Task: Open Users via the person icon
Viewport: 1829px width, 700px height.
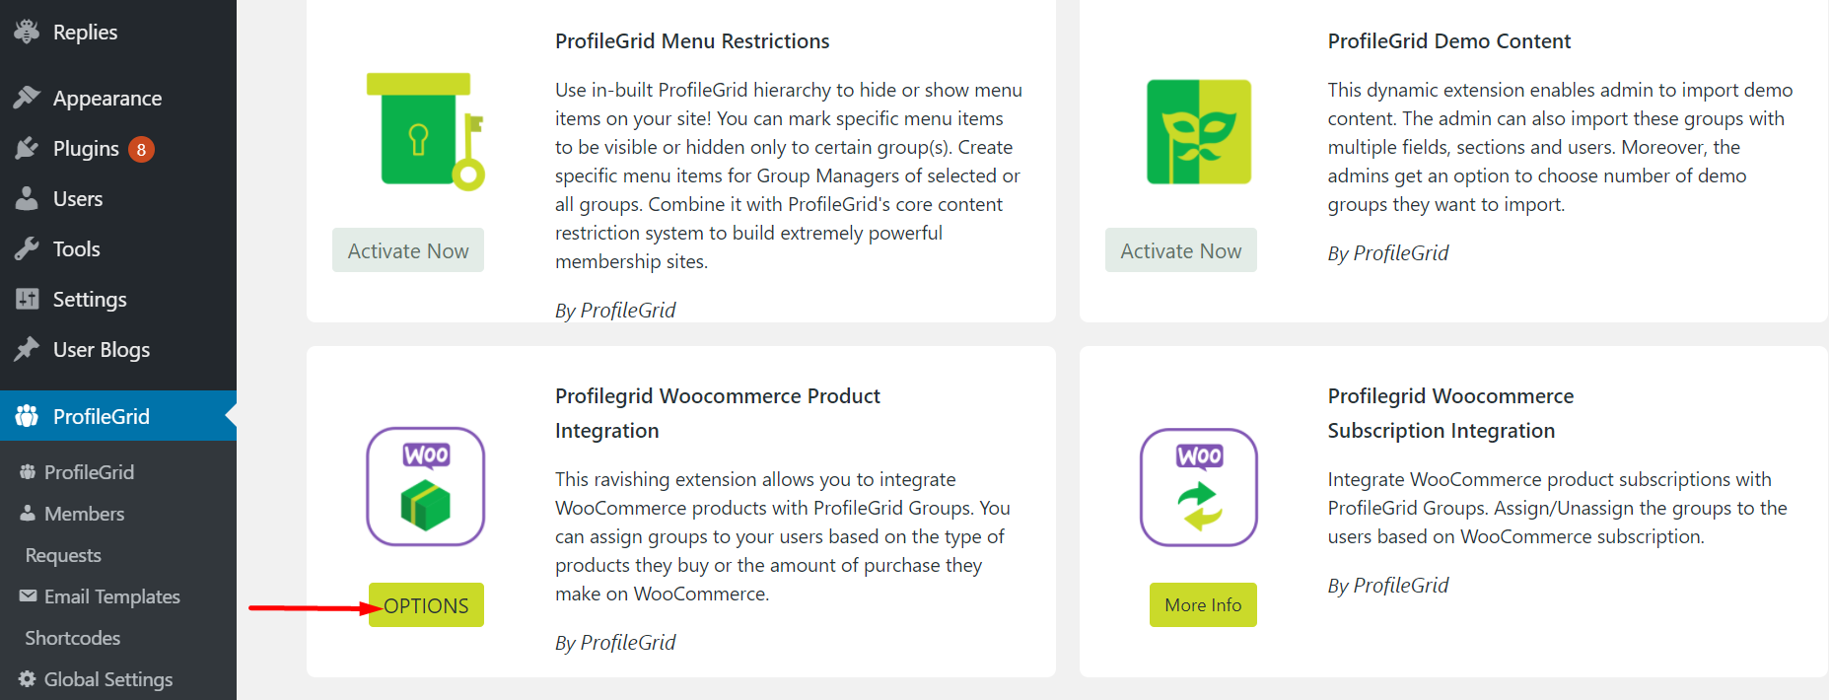Action: click(x=27, y=198)
